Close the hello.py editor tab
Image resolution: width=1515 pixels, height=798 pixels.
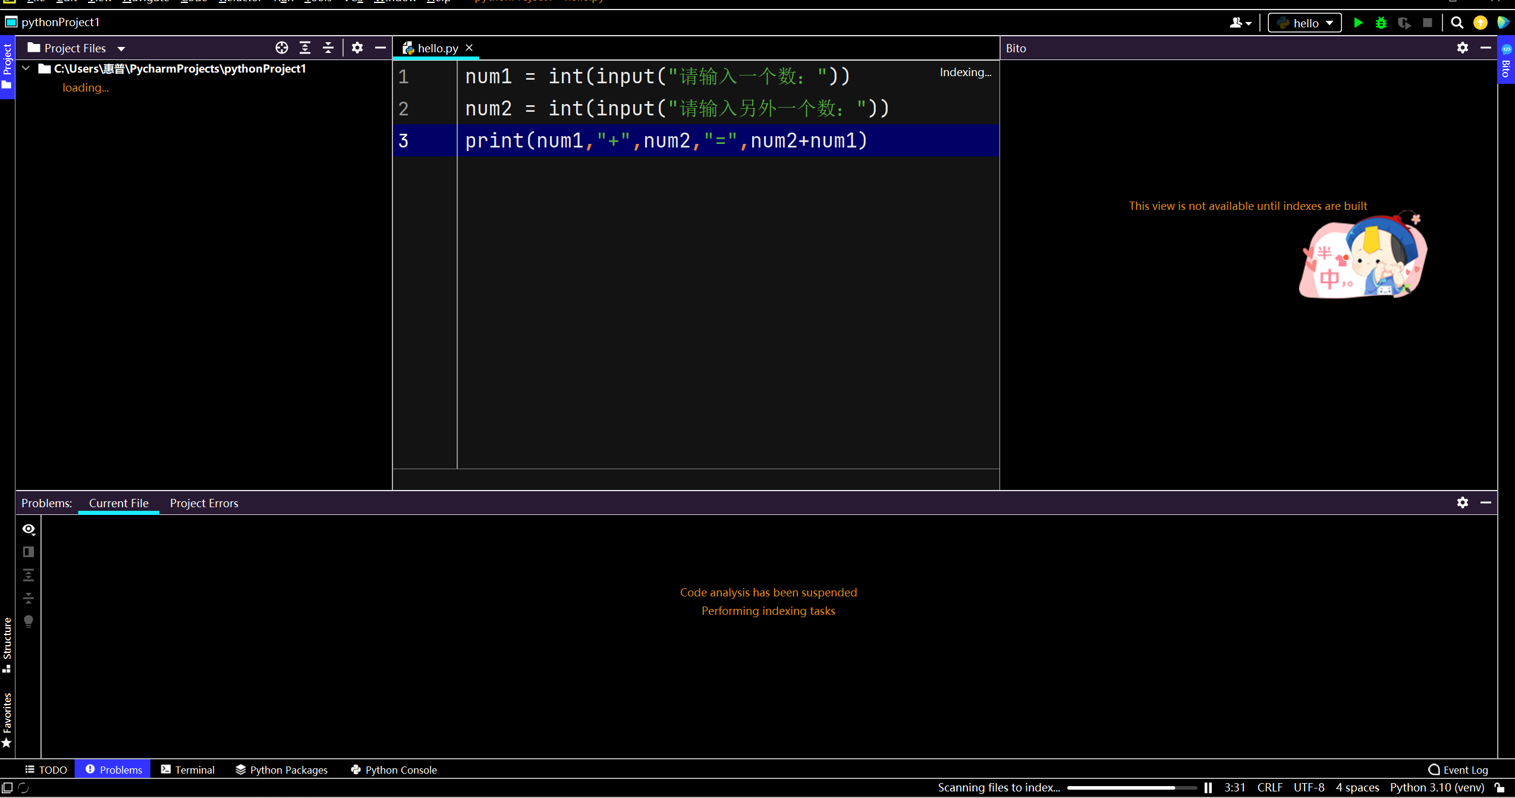coord(469,48)
